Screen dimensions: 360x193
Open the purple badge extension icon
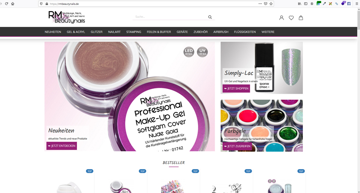[343, 3]
